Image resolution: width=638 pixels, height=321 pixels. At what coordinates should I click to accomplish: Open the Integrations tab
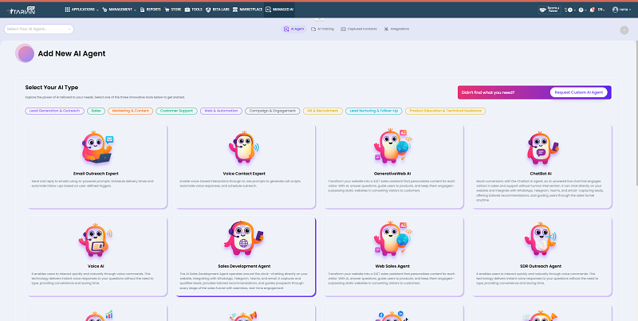point(396,29)
